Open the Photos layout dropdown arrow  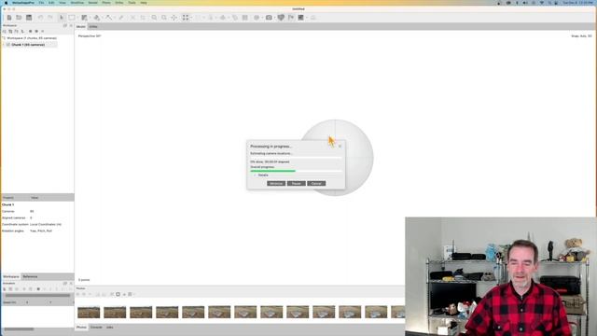coord(133,294)
